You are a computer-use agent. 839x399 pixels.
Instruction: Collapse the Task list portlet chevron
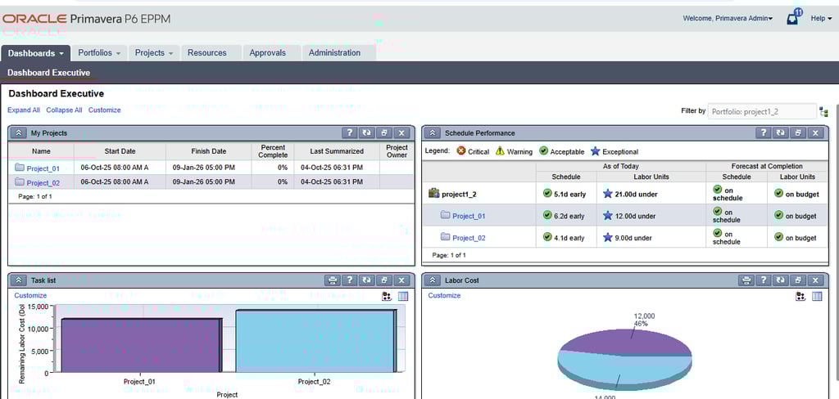tap(18, 280)
